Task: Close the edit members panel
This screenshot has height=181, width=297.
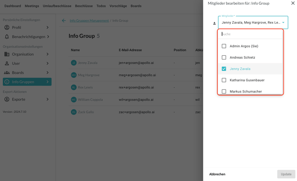Action: tap(293, 3)
